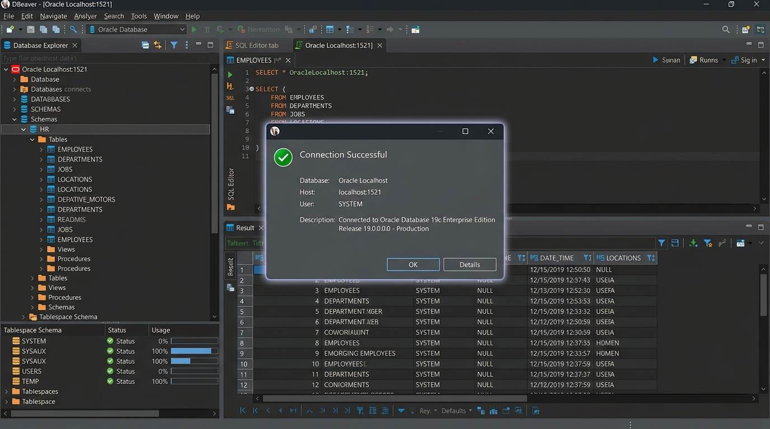Maximize the Database Explorer panel

click(210, 45)
